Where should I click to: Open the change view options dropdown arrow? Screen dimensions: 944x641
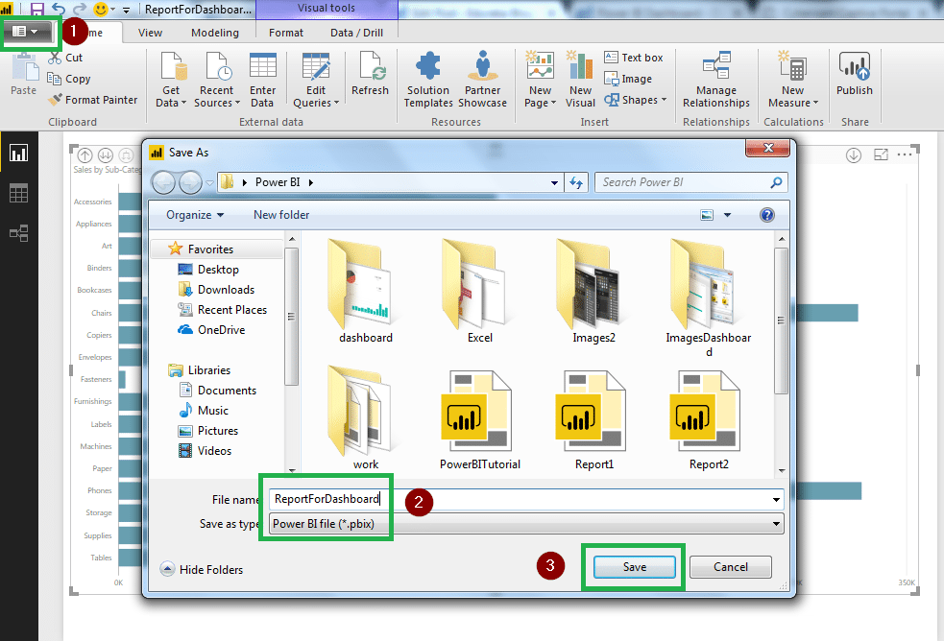tap(727, 215)
